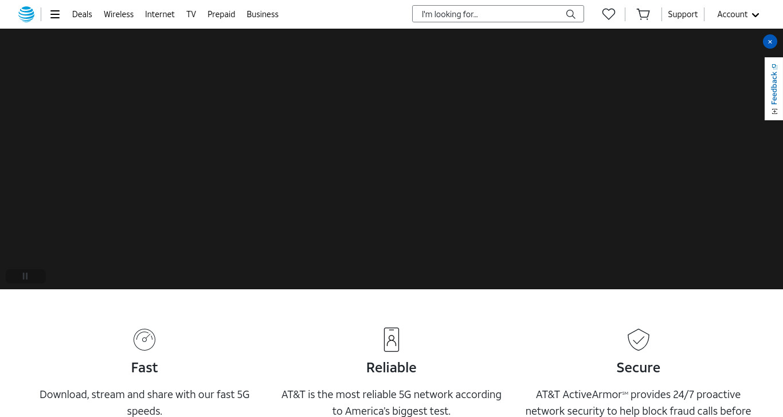Open the hamburger menu
Image resolution: width=783 pixels, height=417 pixels.
pyautogui.click(x=55, y=14)
